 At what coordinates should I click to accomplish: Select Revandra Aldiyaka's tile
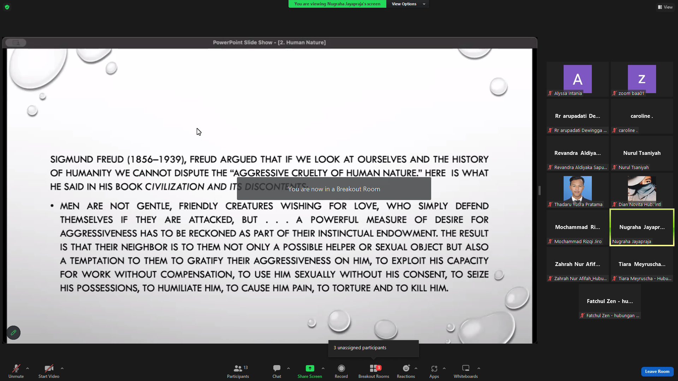click(578, 153)
